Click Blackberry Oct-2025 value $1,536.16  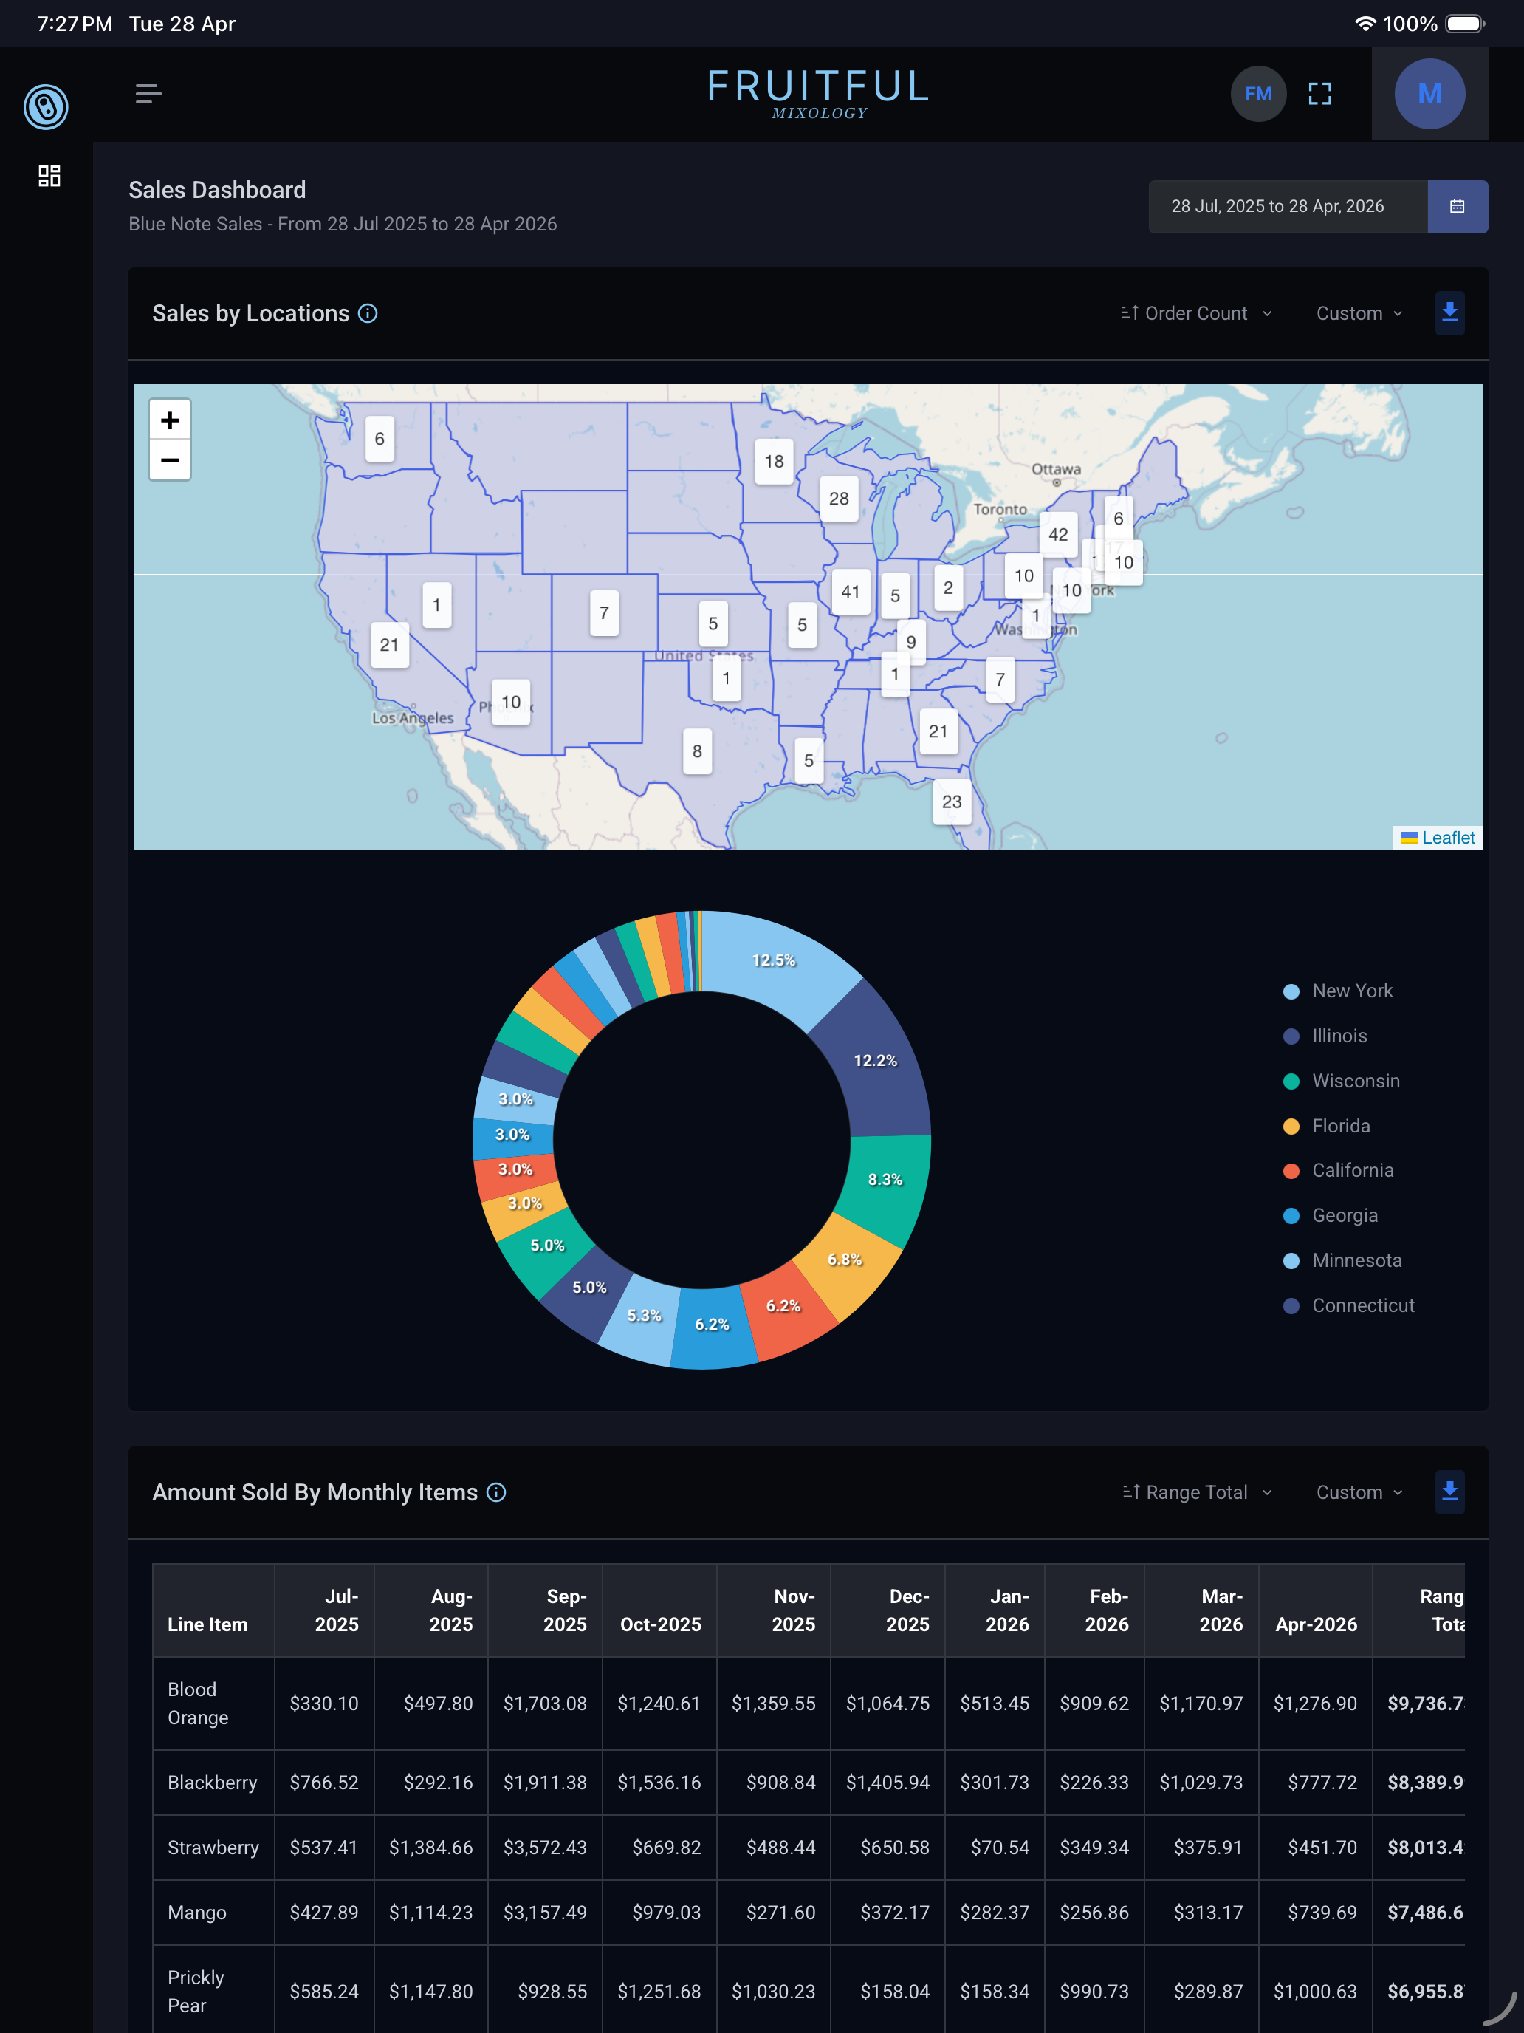pos(659,1783)
